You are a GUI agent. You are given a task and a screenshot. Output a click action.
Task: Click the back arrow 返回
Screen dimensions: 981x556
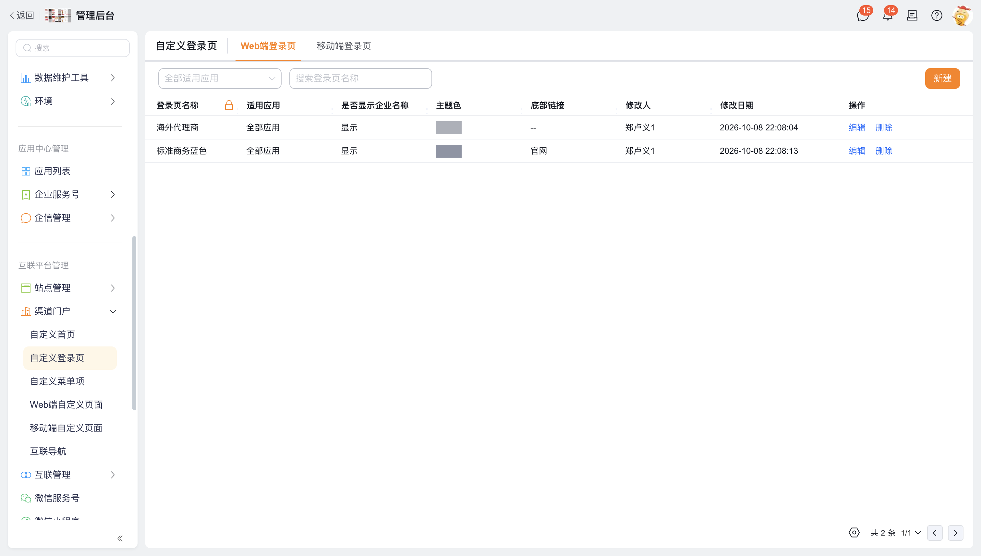[22, 15]
